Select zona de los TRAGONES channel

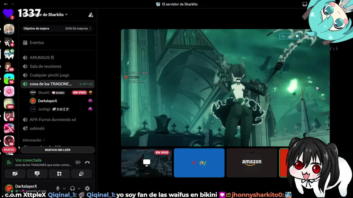[57, 84]
